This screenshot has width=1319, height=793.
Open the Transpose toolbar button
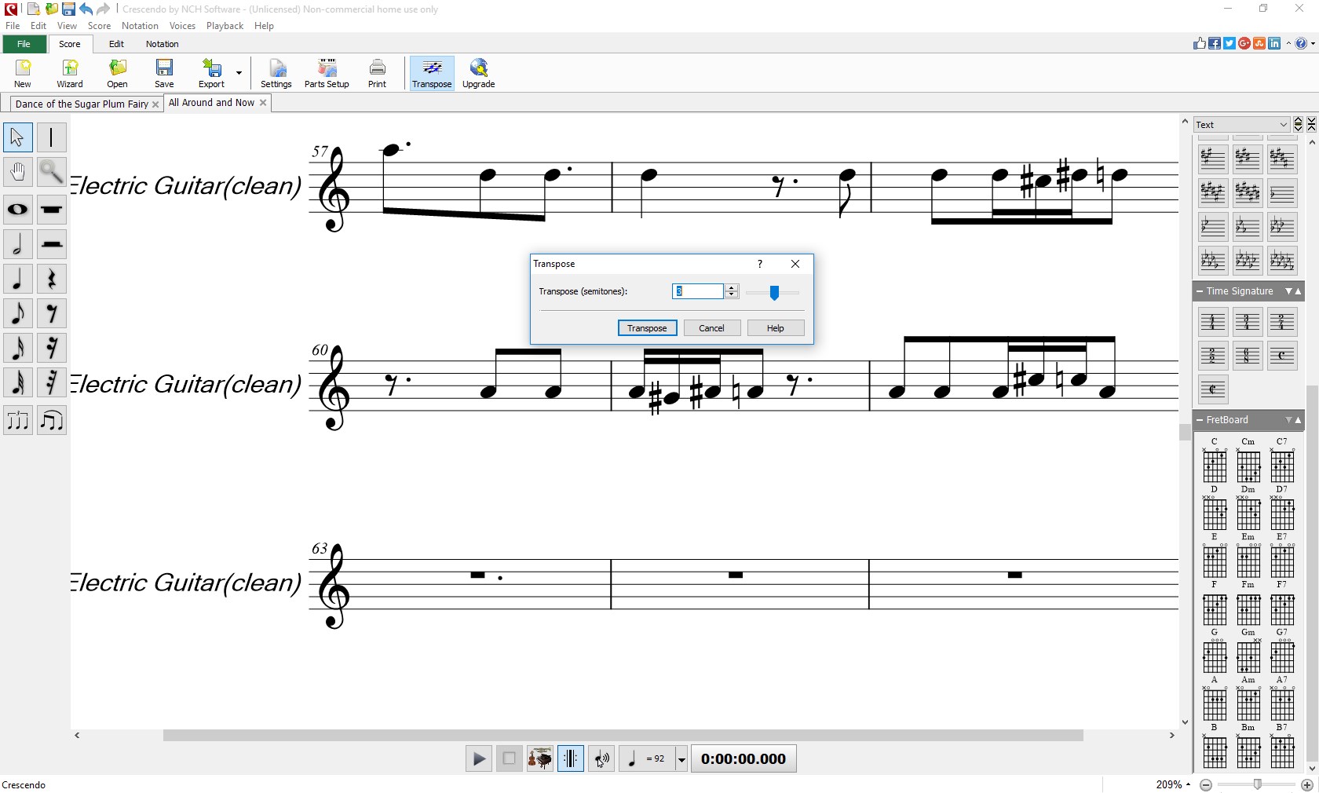[x=431, y=72]
